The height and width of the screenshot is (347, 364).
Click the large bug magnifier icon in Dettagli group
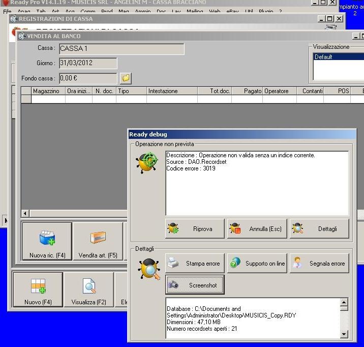click(x=149, y=269)
